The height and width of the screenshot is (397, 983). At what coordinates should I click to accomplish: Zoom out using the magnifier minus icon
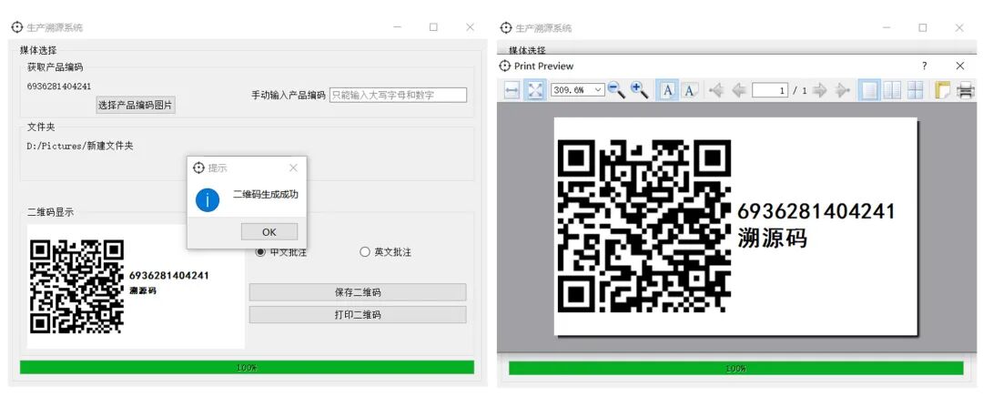pyautogui.click(x=616, y=90)
